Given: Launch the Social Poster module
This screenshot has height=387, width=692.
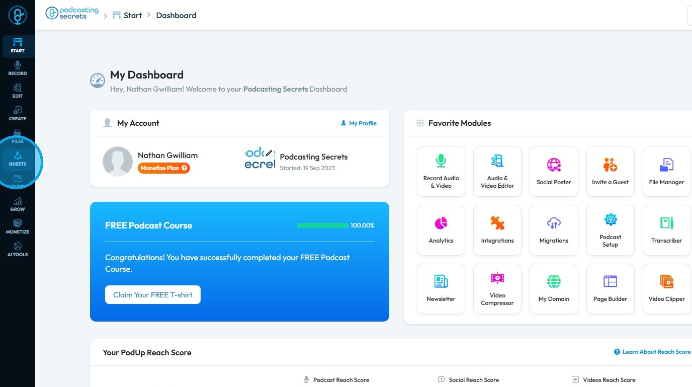Looking at the screenshot, I should click(x=554, y=171).
